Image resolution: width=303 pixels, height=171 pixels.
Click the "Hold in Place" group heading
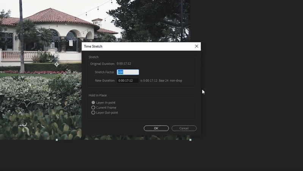(97, 95)
